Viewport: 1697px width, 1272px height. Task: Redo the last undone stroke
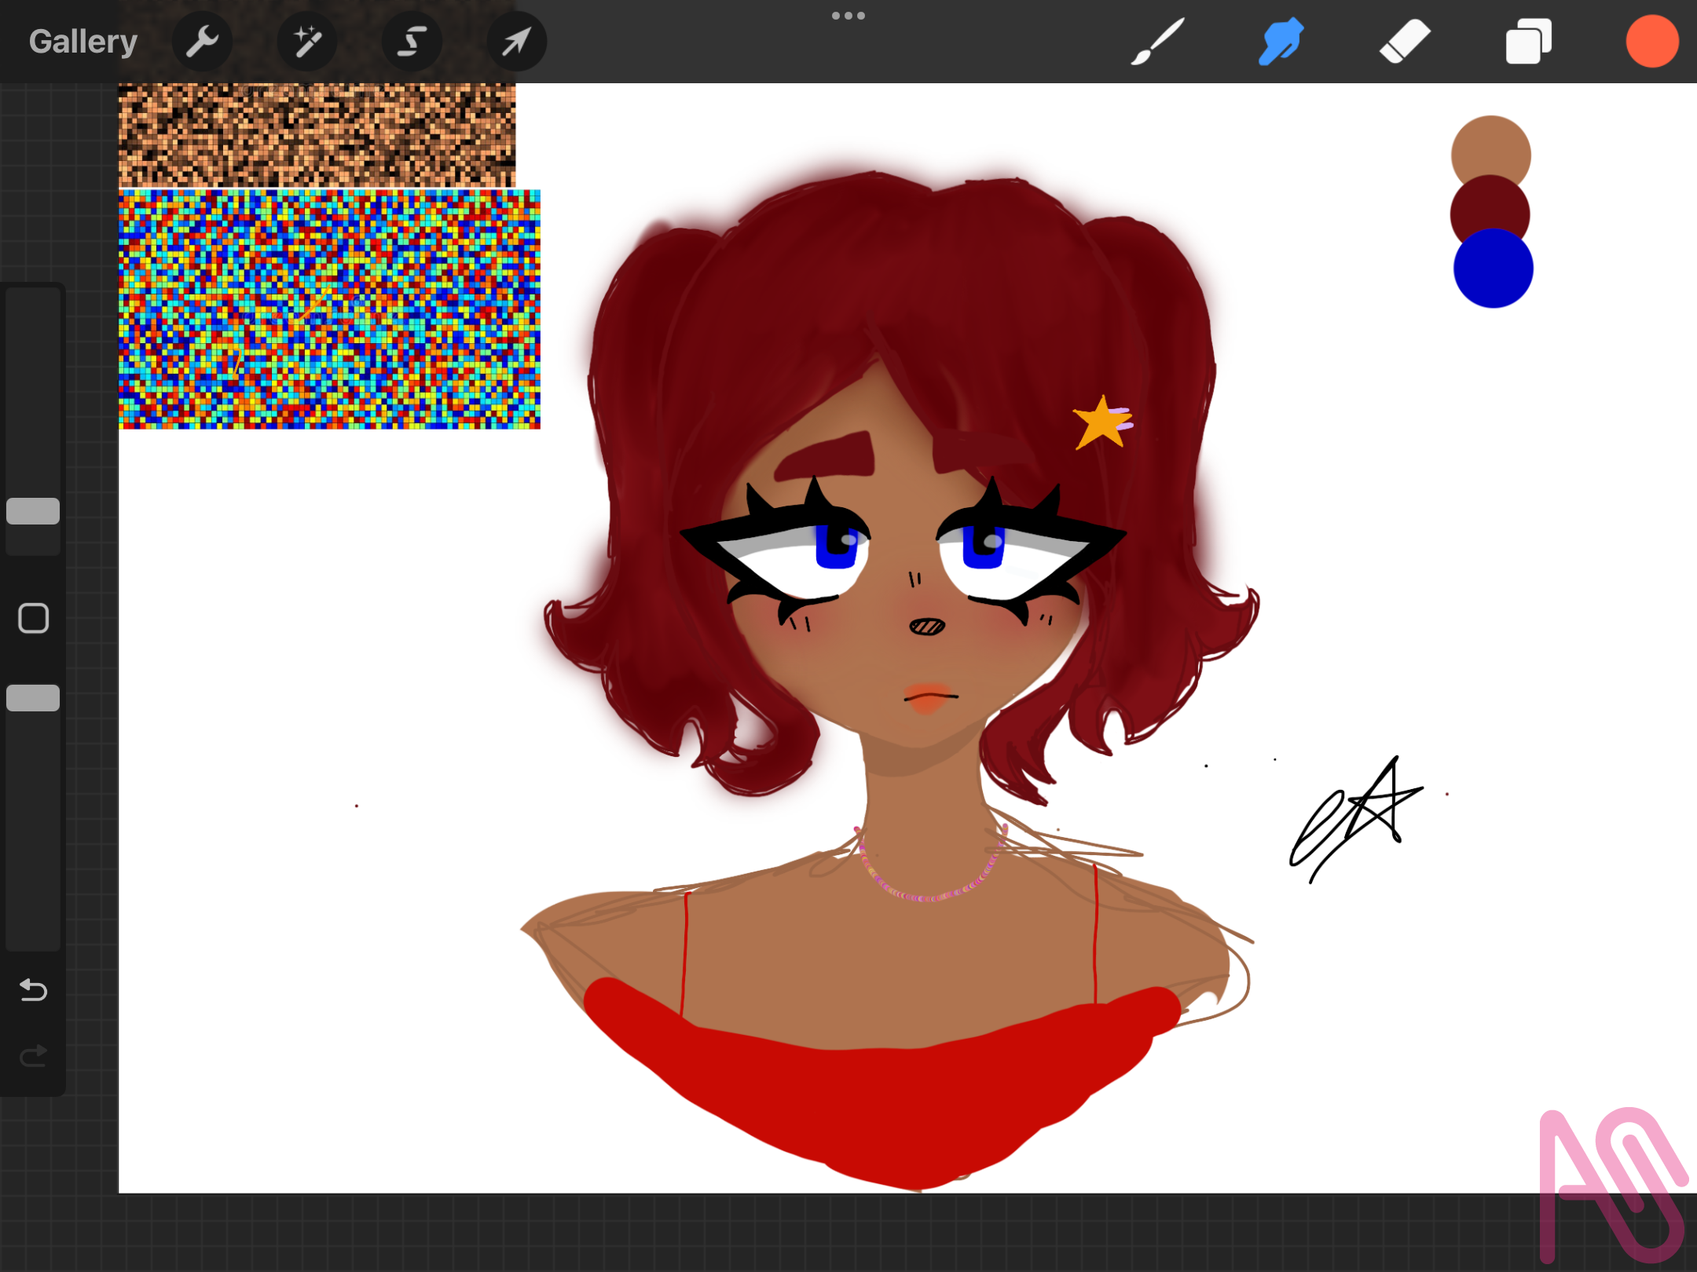tap(32, 1056)
